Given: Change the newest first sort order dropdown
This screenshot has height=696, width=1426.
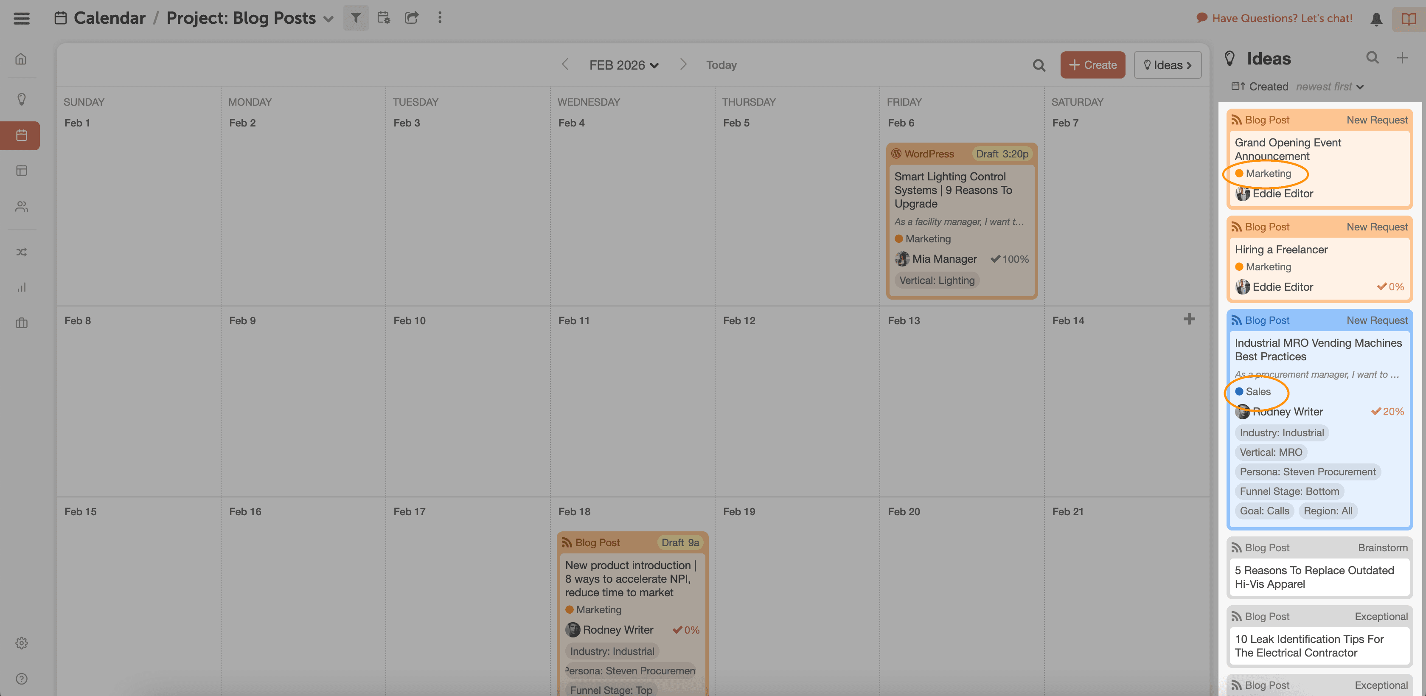Looking at the screenshot, I should (x=1329, y=87).
